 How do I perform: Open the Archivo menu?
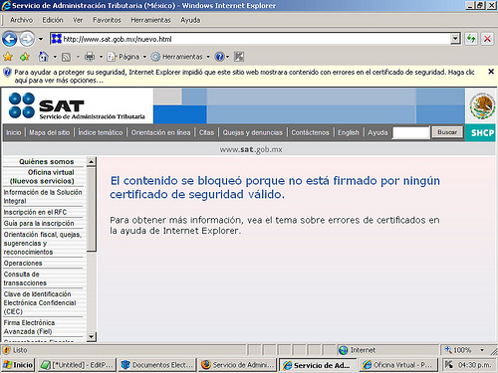pos(21,20)
